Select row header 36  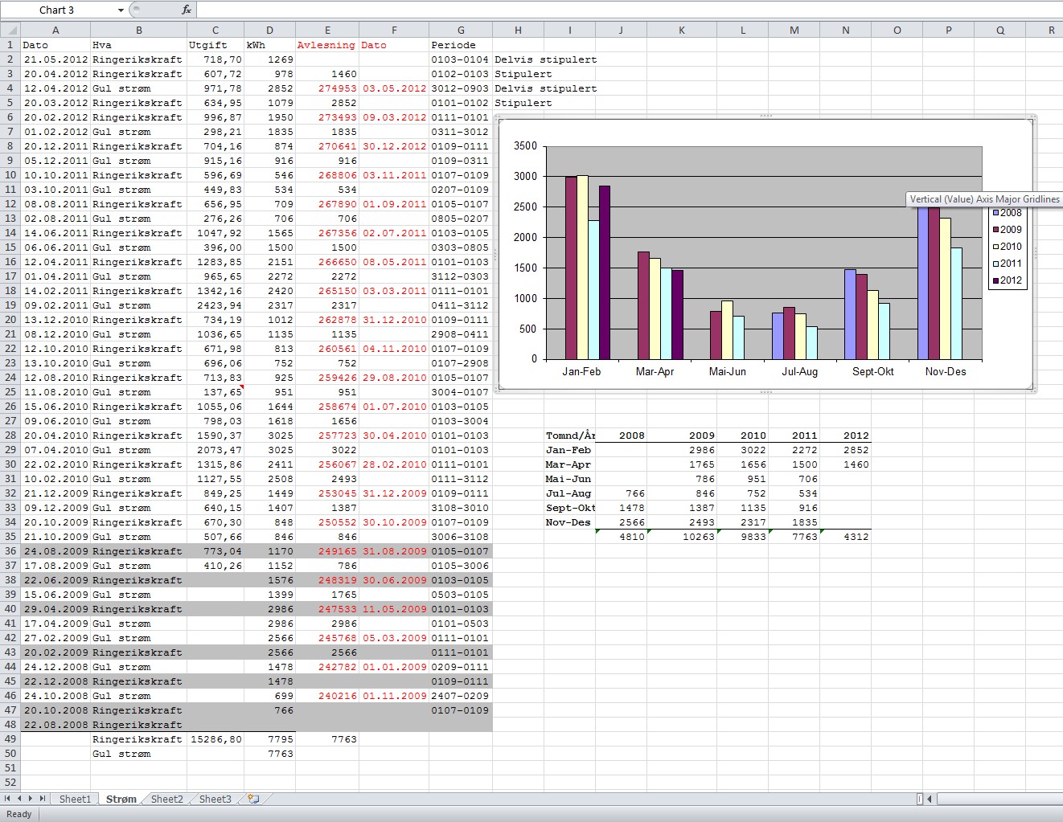(x=10, y=551)
